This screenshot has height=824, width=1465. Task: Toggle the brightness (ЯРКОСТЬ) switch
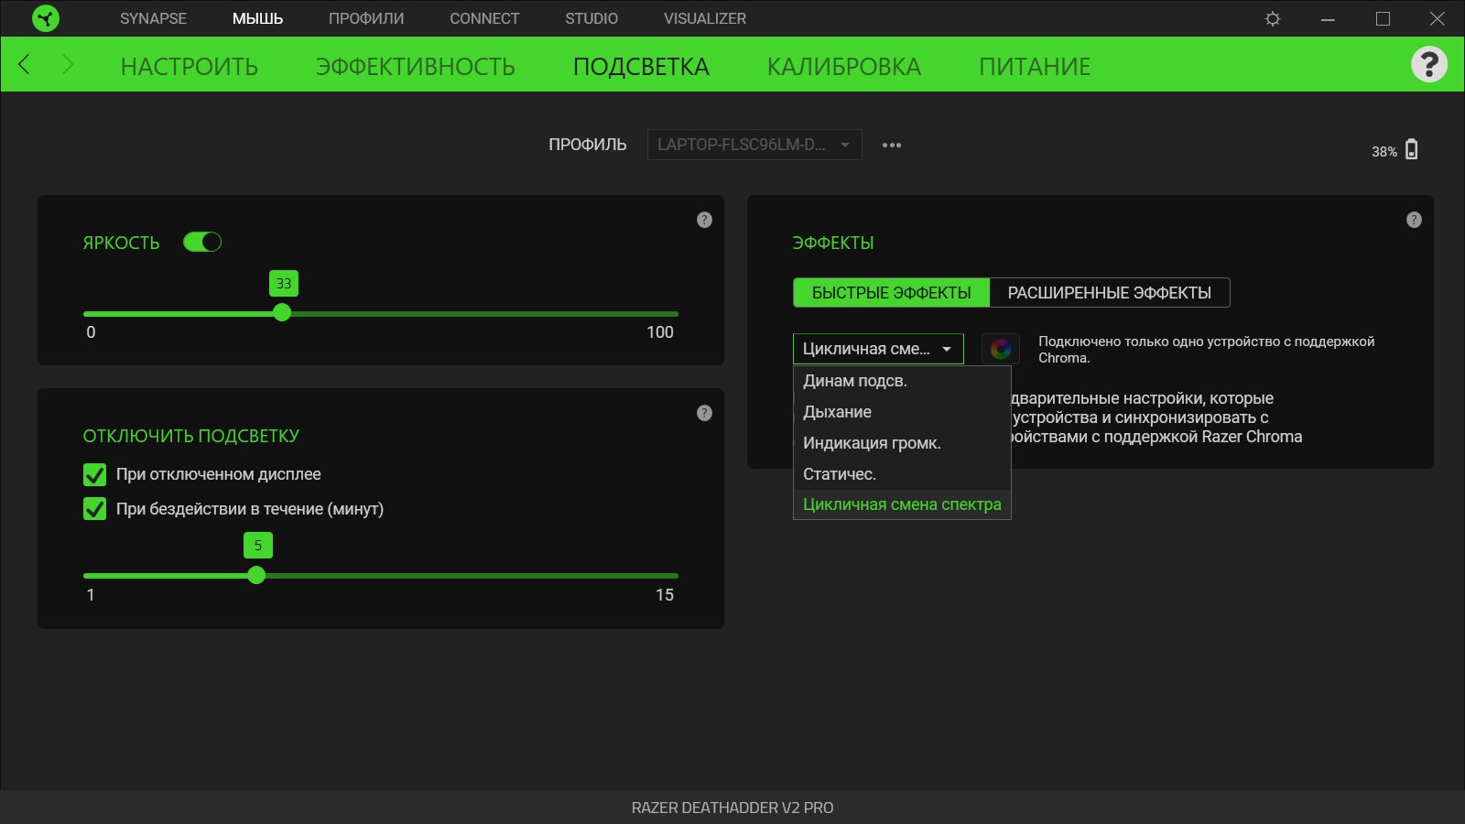[x=202, y=242]
